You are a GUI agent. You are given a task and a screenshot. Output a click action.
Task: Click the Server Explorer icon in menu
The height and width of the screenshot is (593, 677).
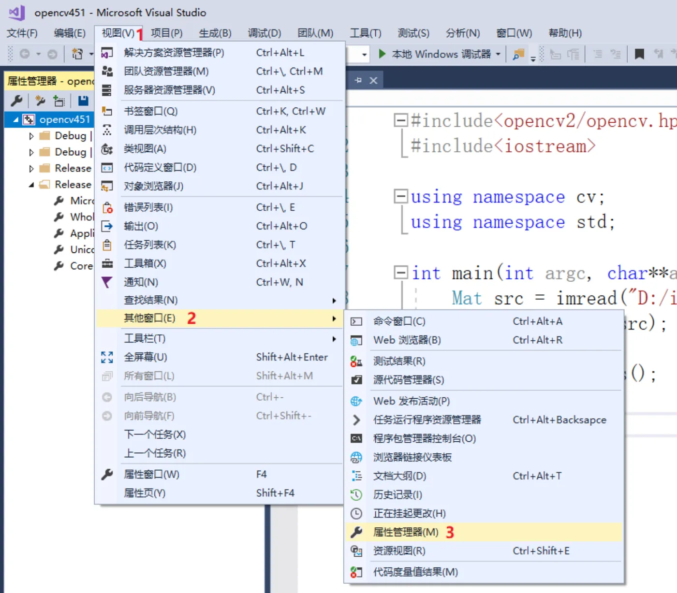click(x=107, y=90)
